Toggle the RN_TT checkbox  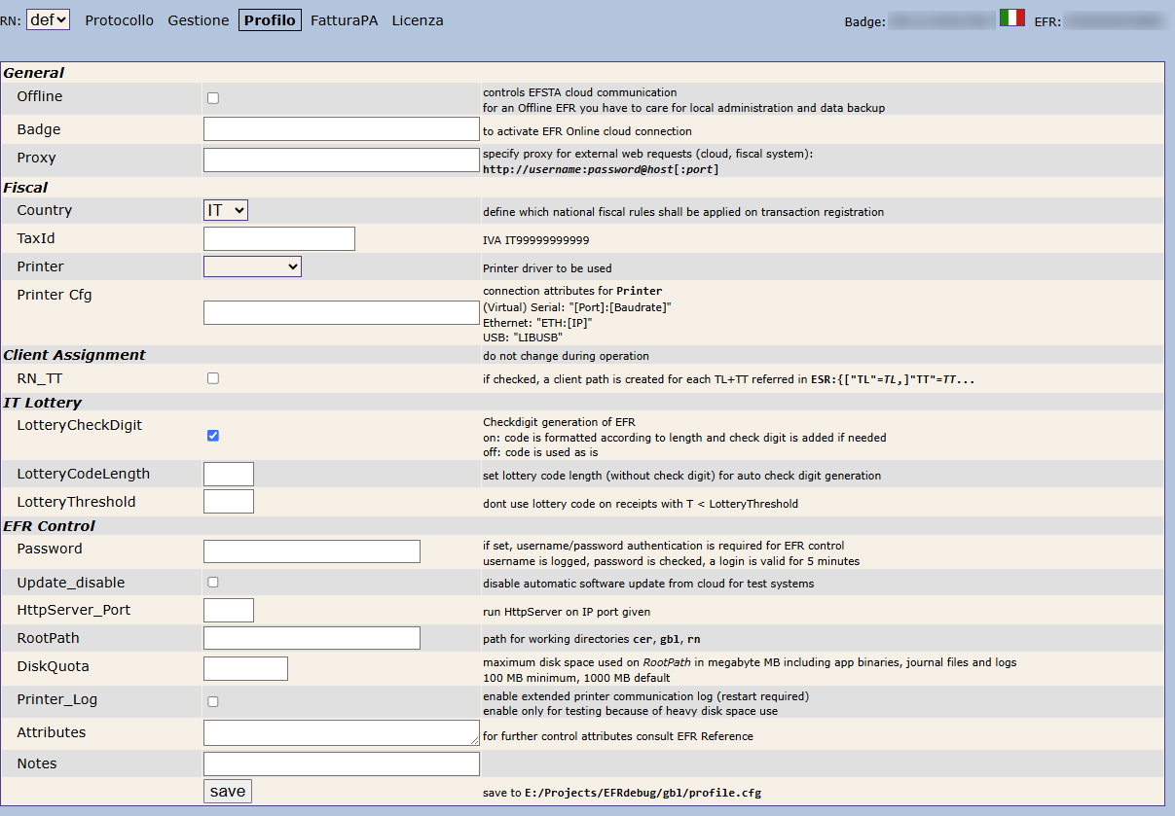tap(213, 378)
